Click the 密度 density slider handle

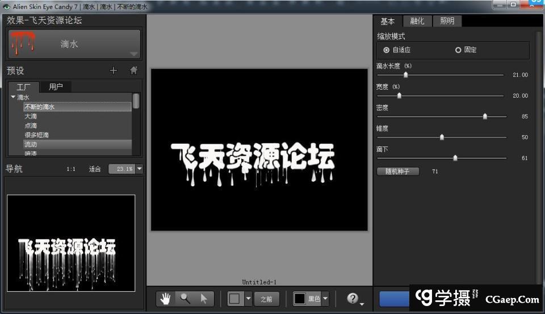click(485, 116)
